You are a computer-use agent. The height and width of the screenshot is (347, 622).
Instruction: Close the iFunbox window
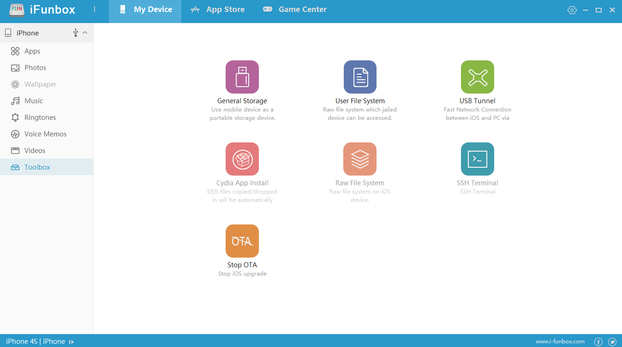pos(612,10)
